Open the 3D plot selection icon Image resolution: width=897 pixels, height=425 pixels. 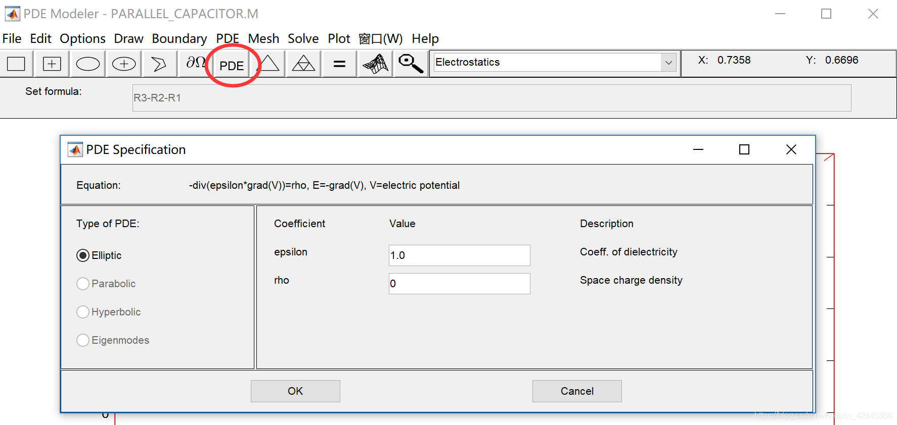[376, 64]
